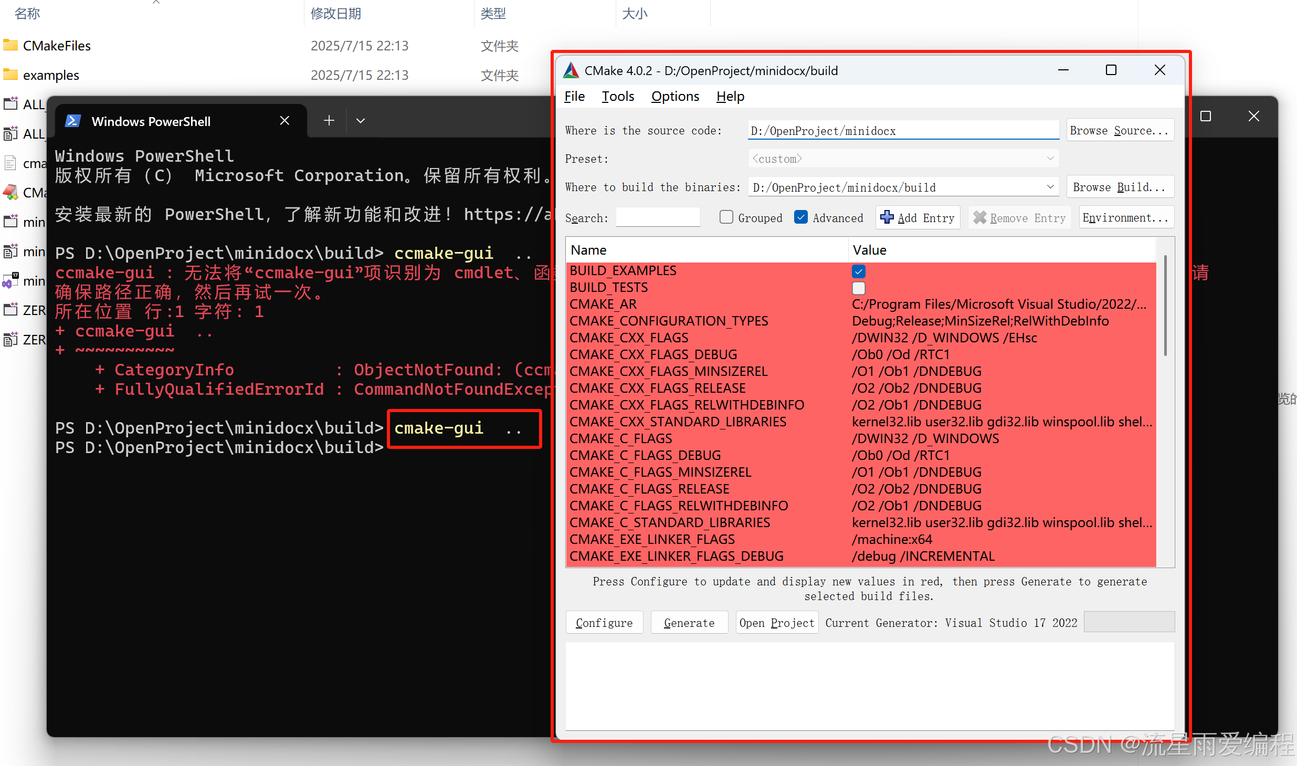Screen dimensions: 1297x766
Task: Click the CMakeFiles folder icon
Action: pos(10,45)
